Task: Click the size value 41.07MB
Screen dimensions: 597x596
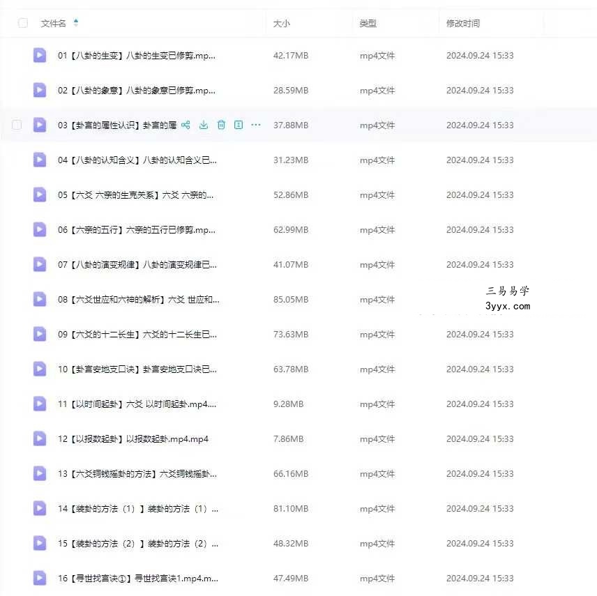Action: pyautogui.click(x=291, y=265)
